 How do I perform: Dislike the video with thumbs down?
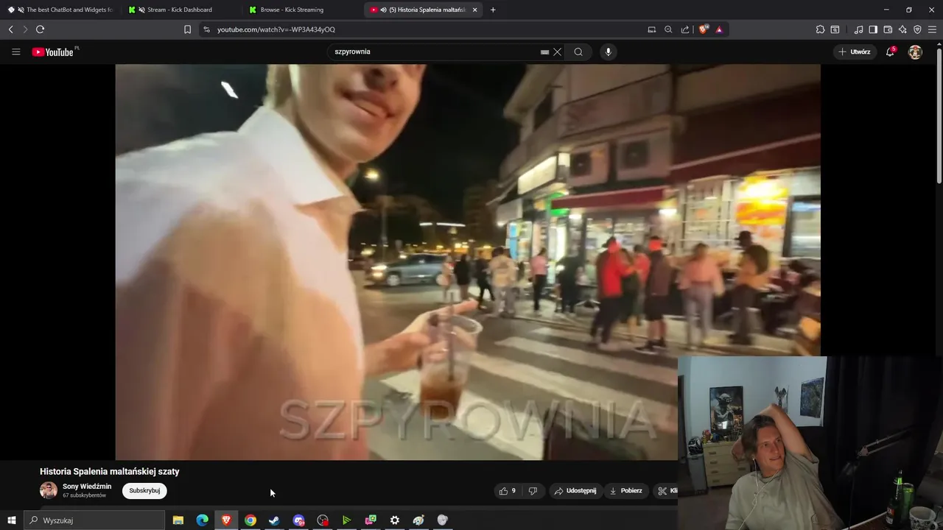(533, 491)
